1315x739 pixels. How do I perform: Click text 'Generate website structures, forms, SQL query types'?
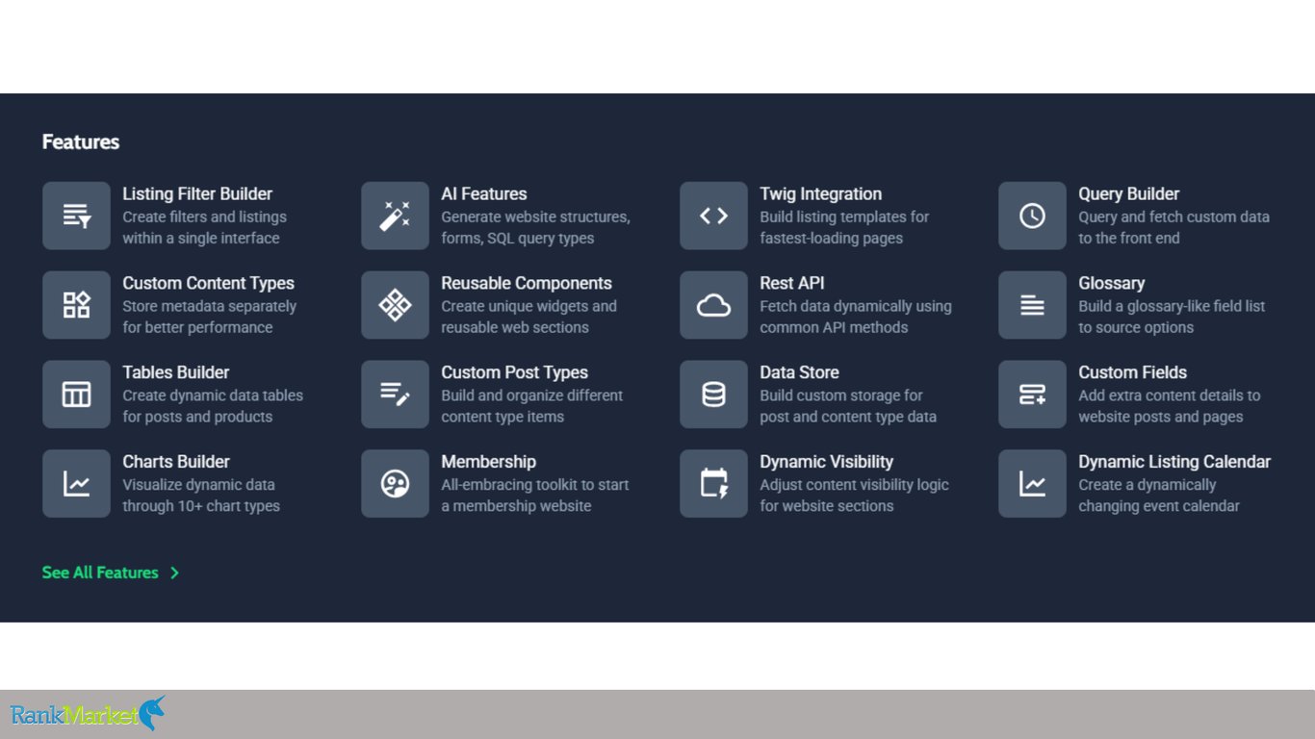pos(536,228)
